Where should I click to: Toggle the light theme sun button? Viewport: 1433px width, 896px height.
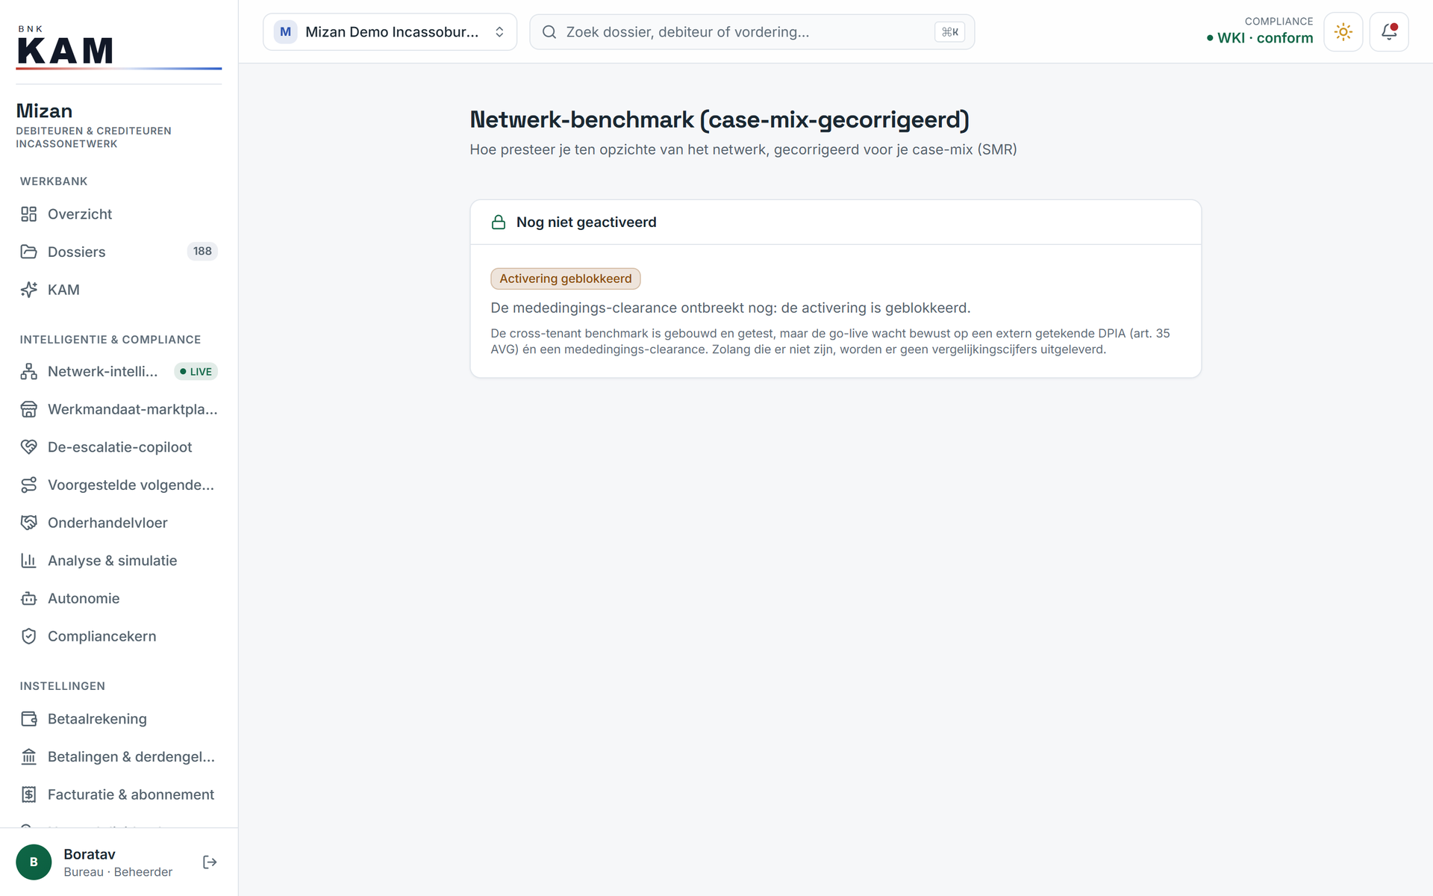[x=1343, y=32]
